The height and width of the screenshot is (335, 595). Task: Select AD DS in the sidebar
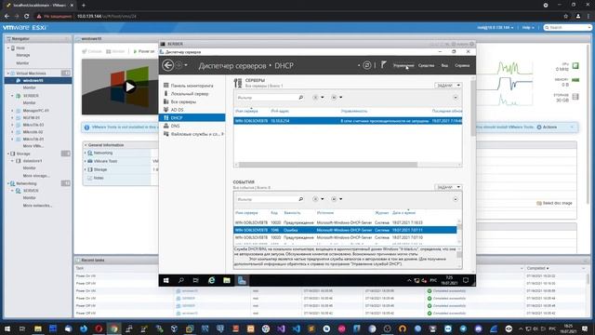[177, 110]
